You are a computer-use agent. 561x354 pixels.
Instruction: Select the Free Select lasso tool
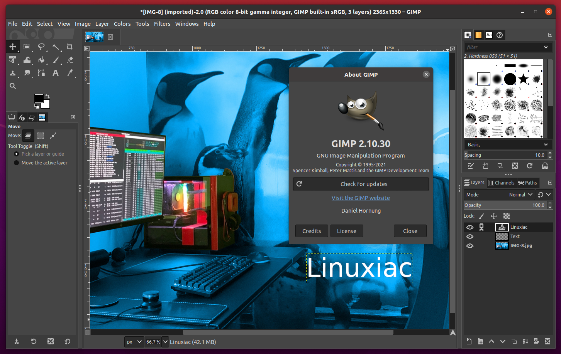[41, 47]
